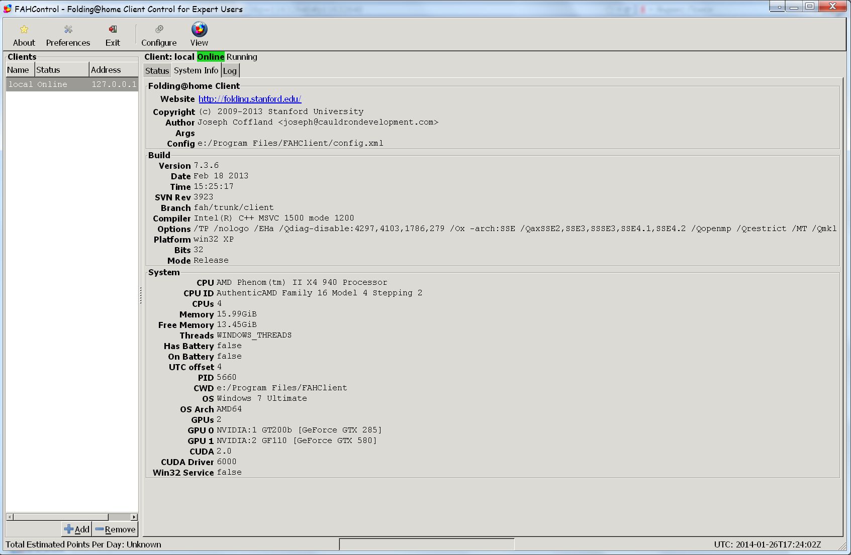
Task: Click the OS Arch value AMD64
Action: 229,409
